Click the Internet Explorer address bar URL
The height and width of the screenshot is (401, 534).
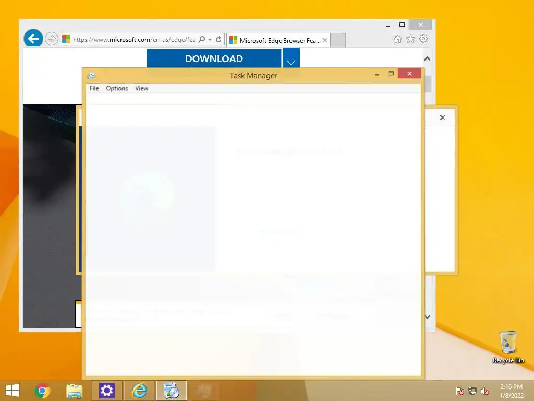pyautogui.click(x=134, y=40)
